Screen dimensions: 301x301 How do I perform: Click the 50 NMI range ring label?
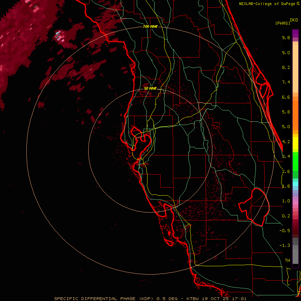pos(150,89)
